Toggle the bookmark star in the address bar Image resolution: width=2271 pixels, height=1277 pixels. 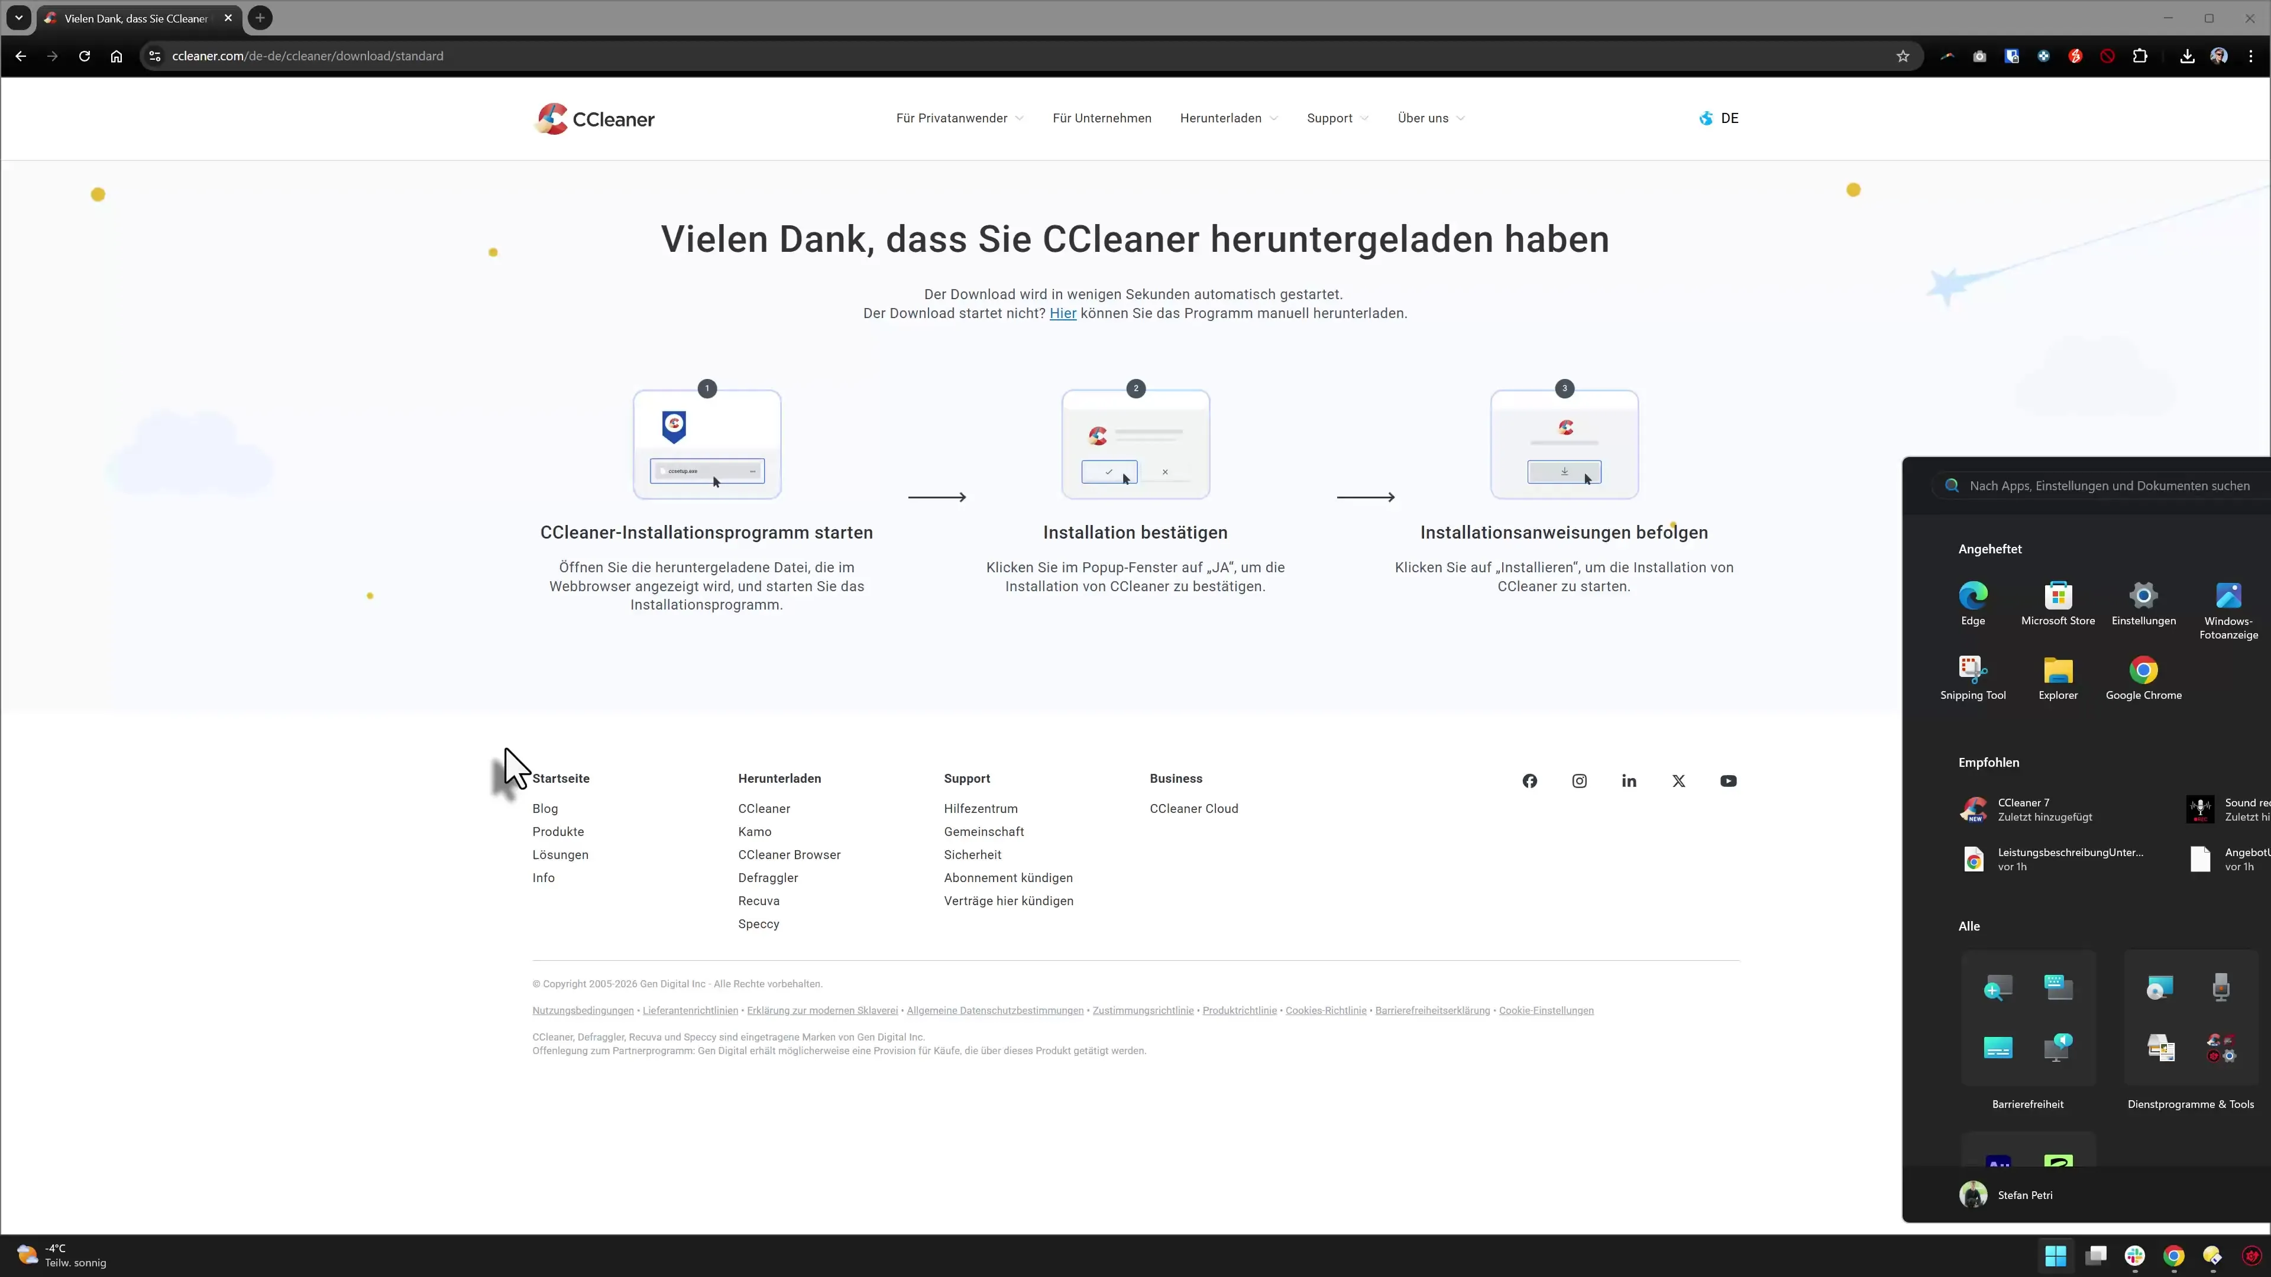pos(1903,56)
